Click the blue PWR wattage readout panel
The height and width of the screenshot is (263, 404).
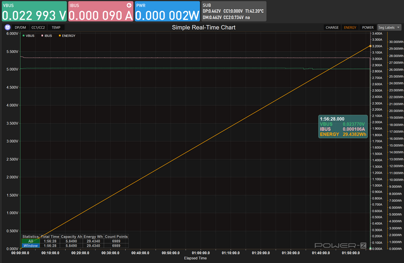tap(167, 11)
